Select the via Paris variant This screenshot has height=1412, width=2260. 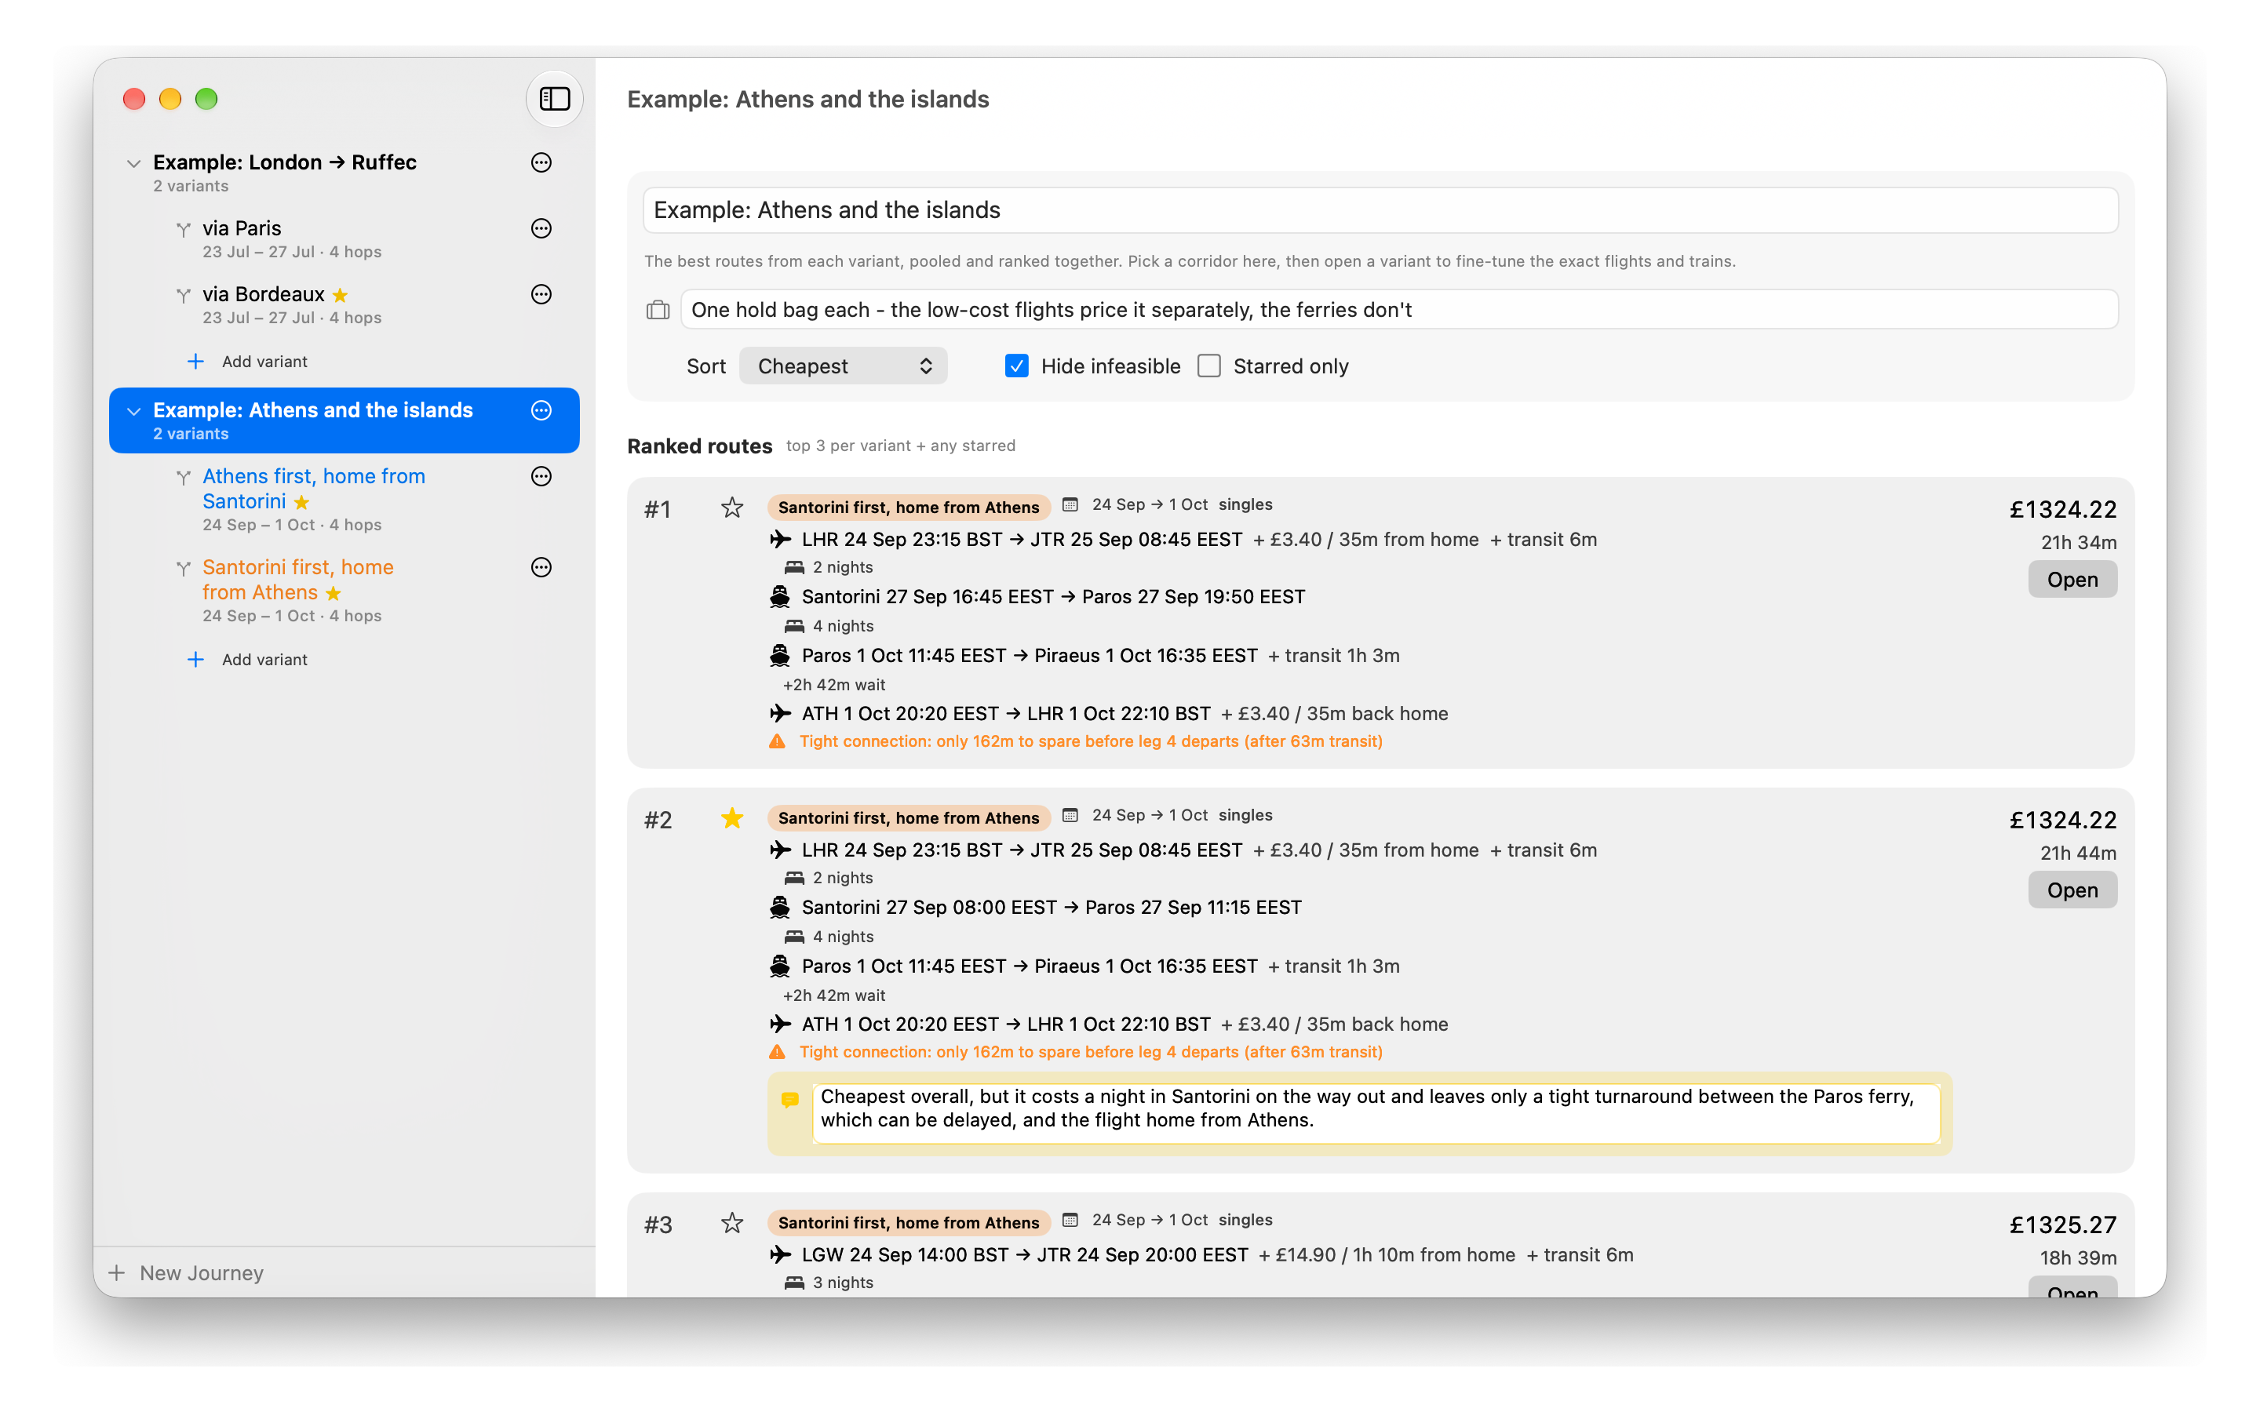(344, 239)
